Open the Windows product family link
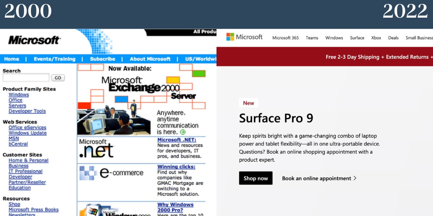 click(19, 95)
